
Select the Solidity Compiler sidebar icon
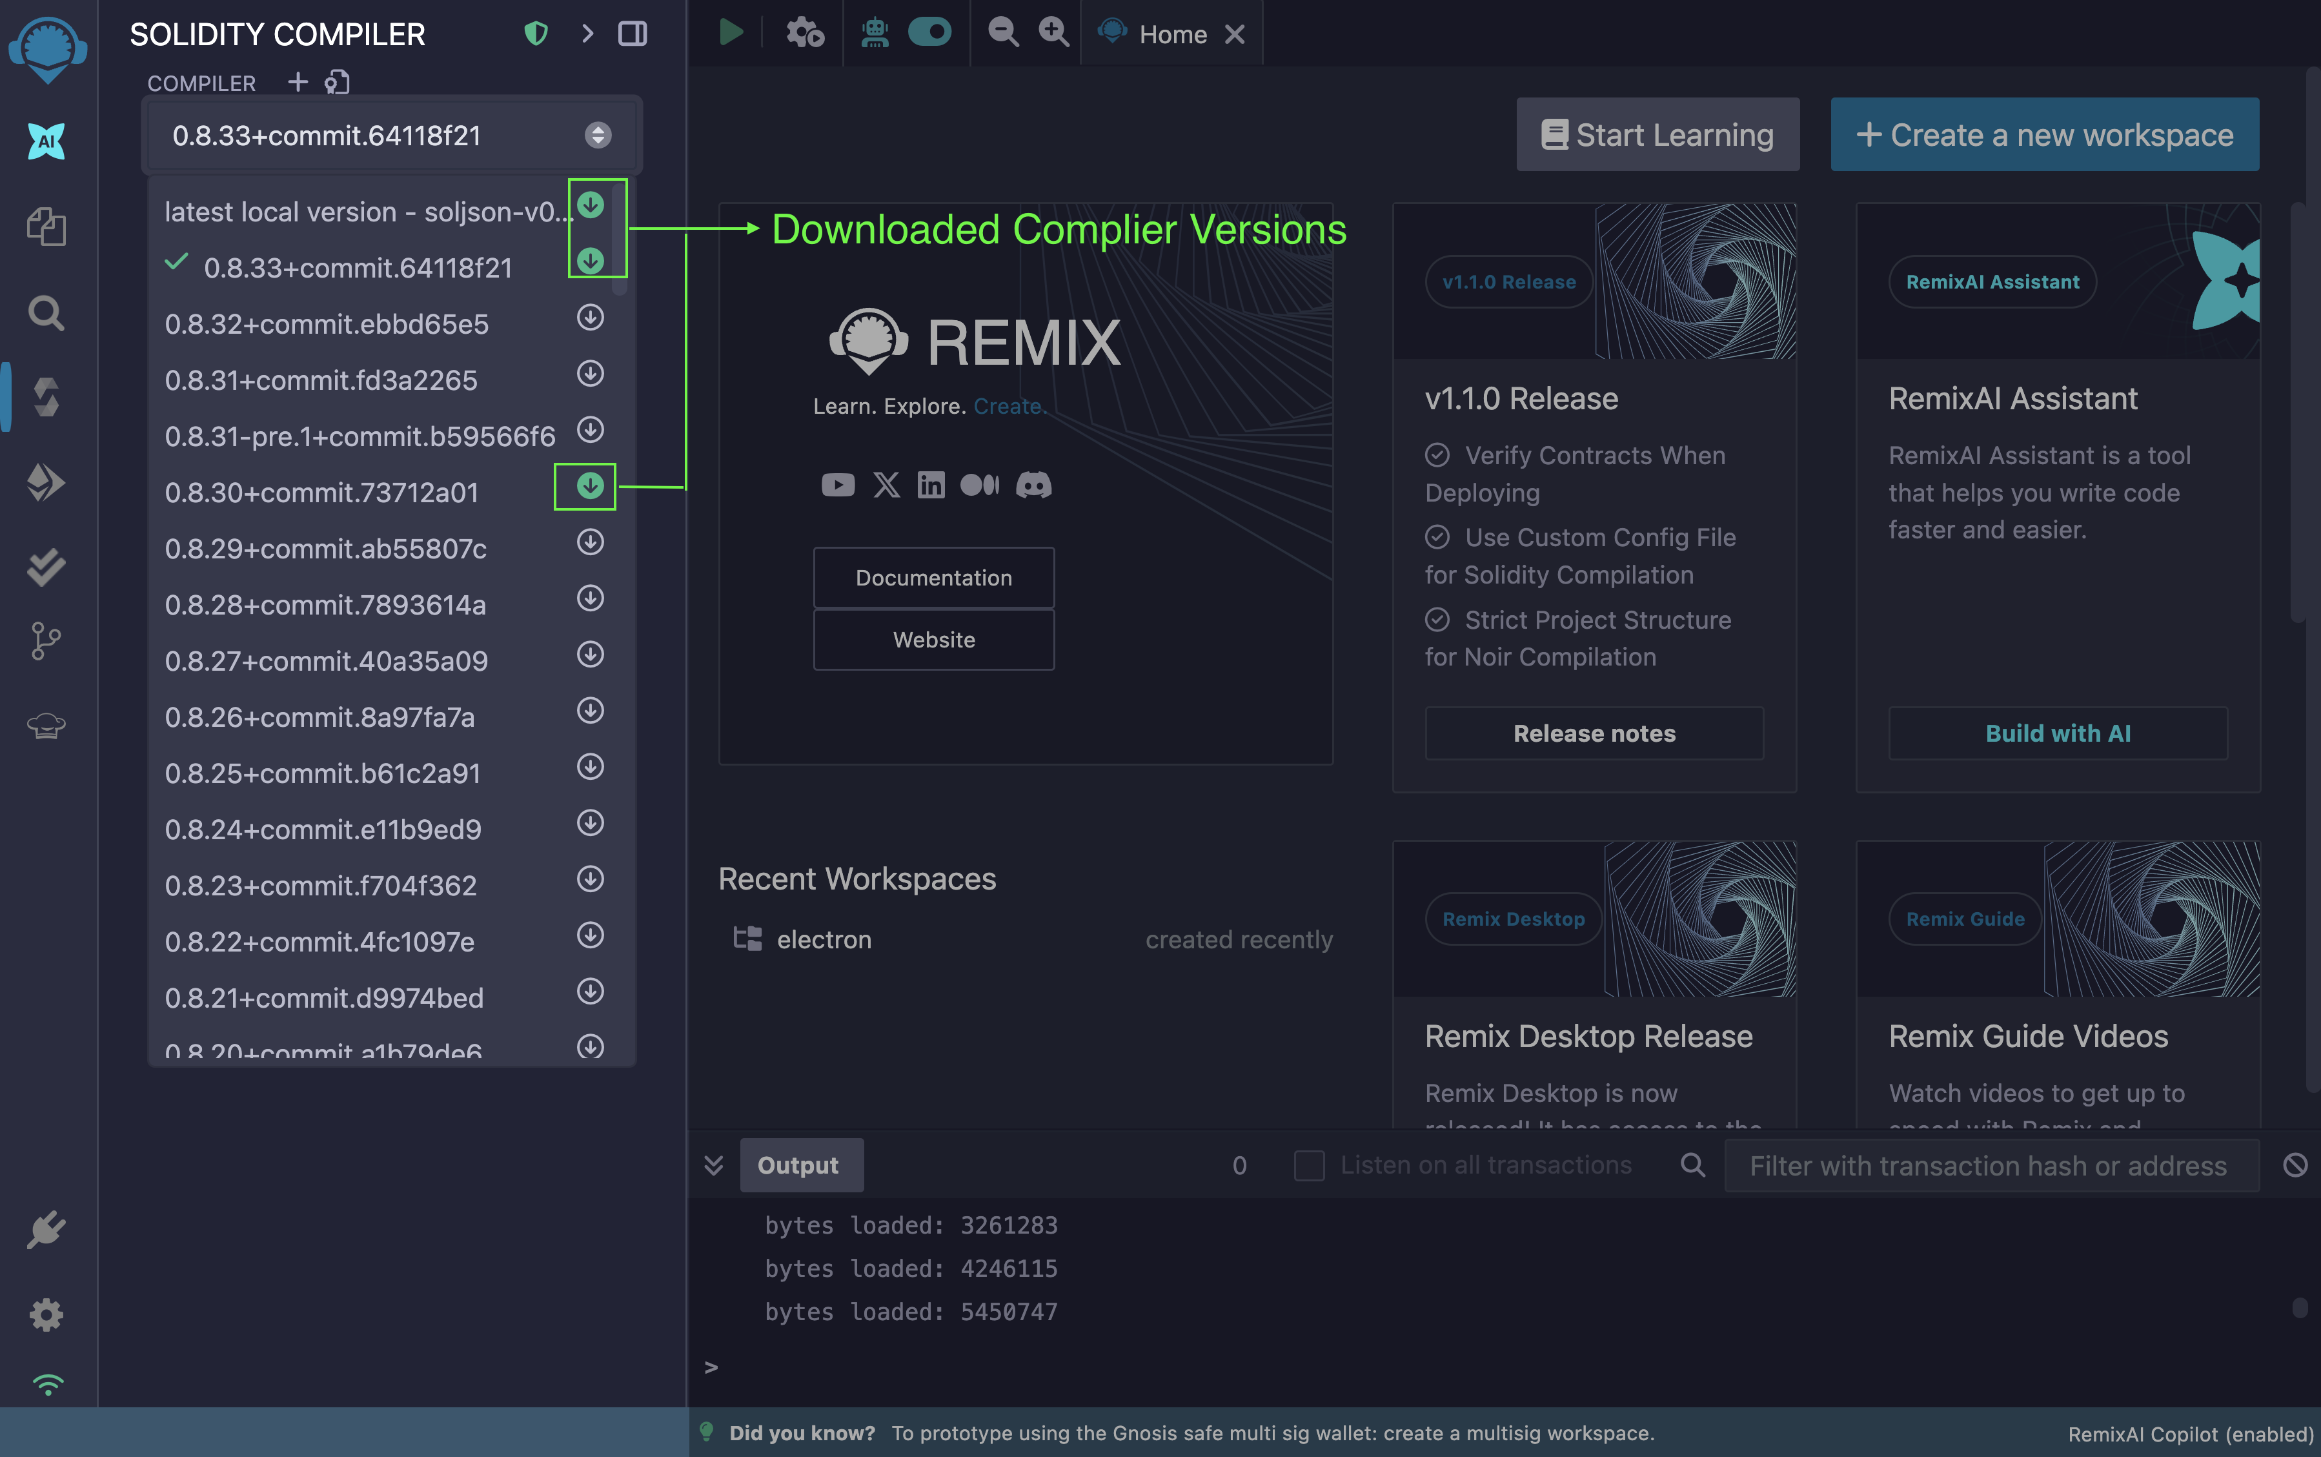[46, 397]
